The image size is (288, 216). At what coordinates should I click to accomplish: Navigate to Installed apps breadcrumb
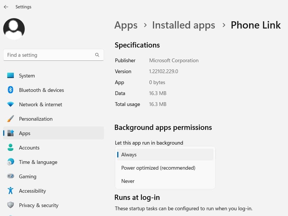pyautogui.click(x=183, y=25)
